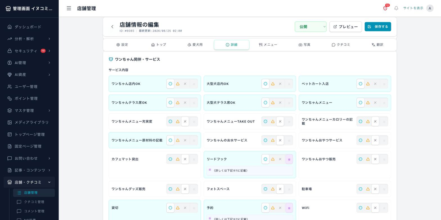Expand the AI管理 sidebar section
Viewport: 441px width, 220px height.
tap(29, 63)
